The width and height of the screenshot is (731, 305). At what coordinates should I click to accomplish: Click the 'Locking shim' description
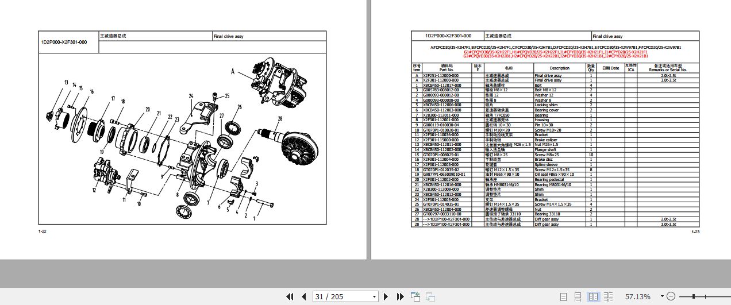click(546, 105)
